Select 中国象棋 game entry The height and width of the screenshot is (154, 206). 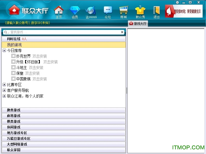click(23, 79)
